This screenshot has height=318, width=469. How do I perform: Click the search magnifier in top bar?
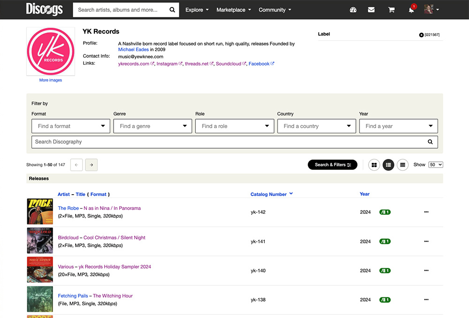(x=172, y=10)
